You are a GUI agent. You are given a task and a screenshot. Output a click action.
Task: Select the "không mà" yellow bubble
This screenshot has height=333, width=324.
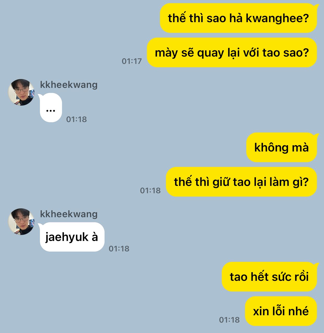[282, 147]
